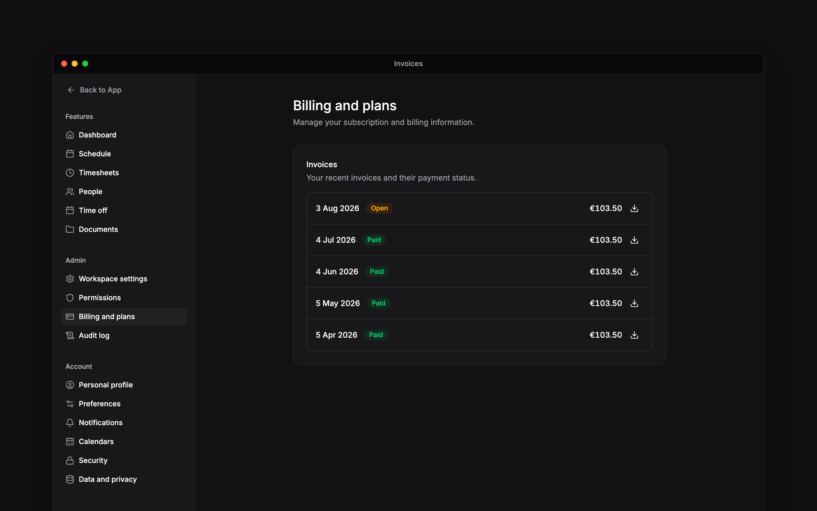Click the Notifications bell icon
Screen dimensions: 817x511
pyautogui.click(x=70, y=423)
